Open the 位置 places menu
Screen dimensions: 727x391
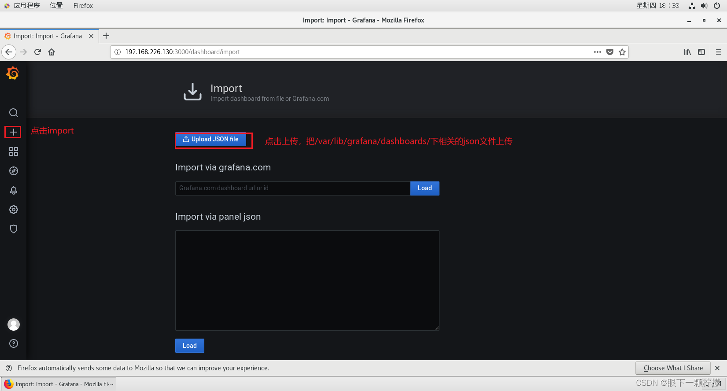(56, 6)
